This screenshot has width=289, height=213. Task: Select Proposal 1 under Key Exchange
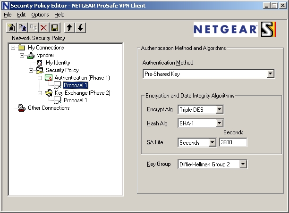click(x=76, y=100)
